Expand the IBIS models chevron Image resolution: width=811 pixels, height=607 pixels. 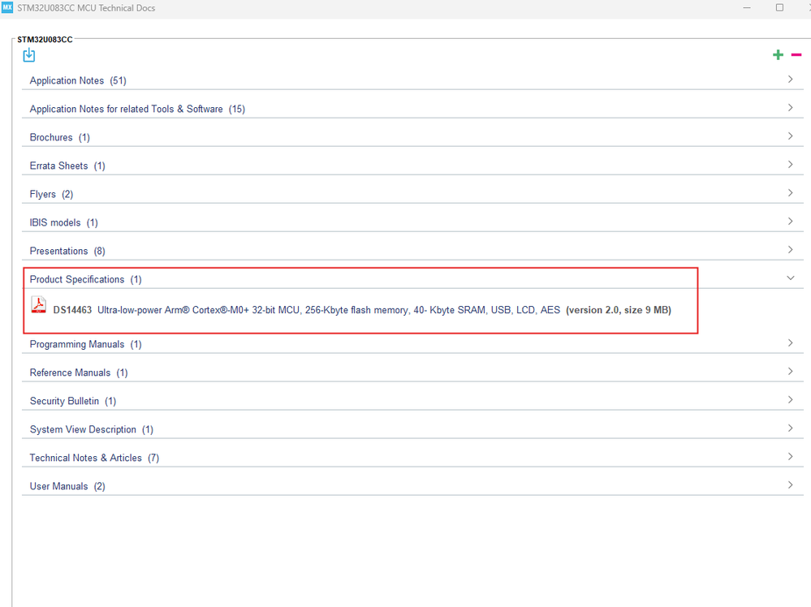[791, 222]
